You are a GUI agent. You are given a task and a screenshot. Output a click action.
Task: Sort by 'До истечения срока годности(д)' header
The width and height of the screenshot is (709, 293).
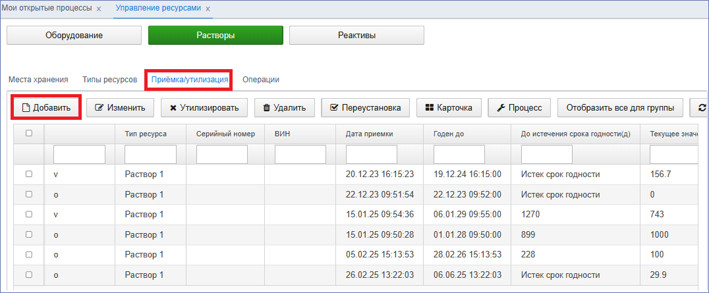(576, 134)
